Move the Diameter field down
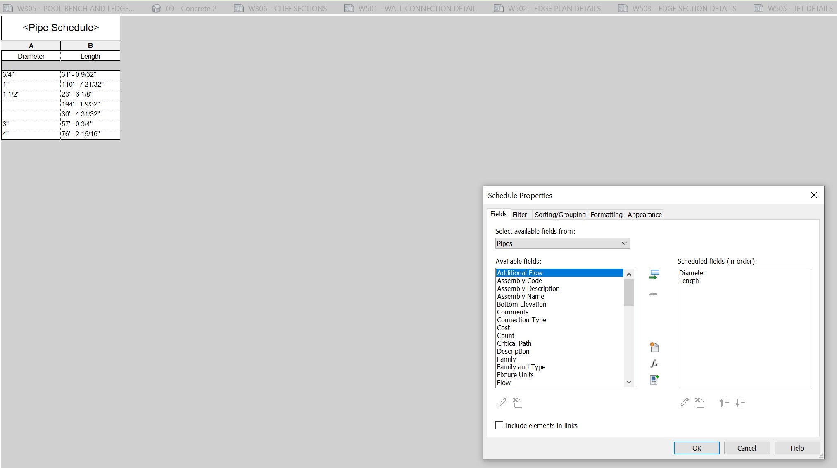The image size is (837, 468). pyautogui.click(x=740, y=402)
